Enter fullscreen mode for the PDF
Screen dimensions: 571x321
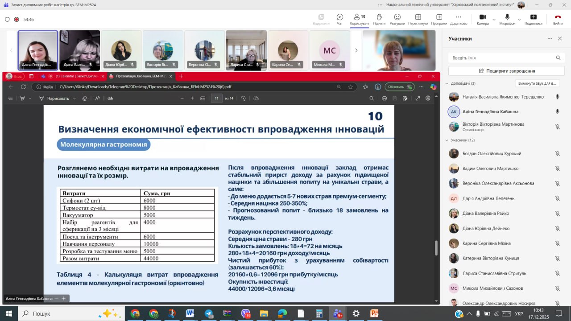click(x=418, y=98)
